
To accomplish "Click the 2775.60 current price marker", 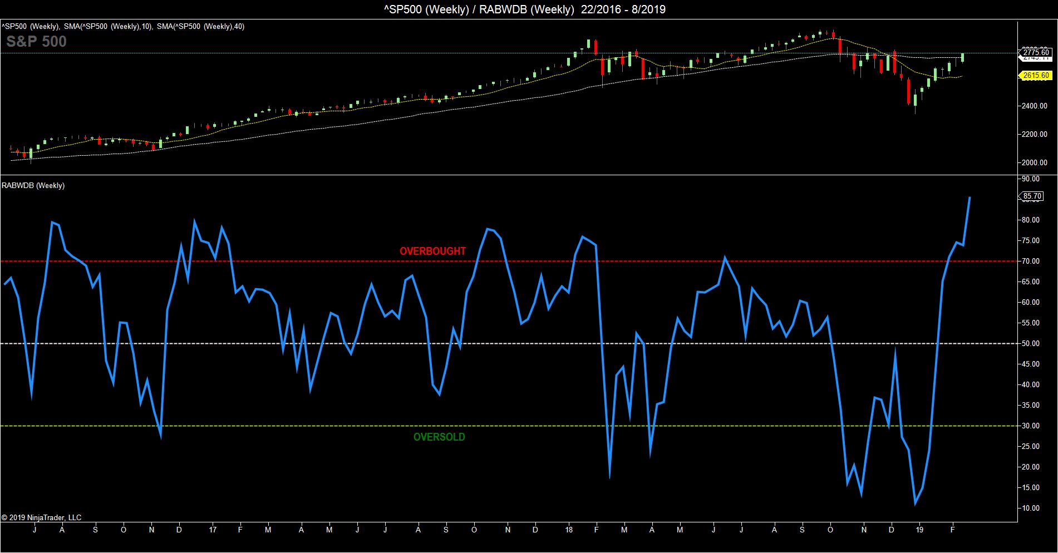I will click(x=1036, y=53).
